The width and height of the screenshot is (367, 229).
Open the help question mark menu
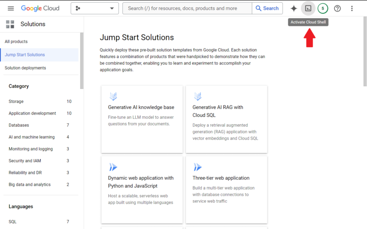pos(337,9)
